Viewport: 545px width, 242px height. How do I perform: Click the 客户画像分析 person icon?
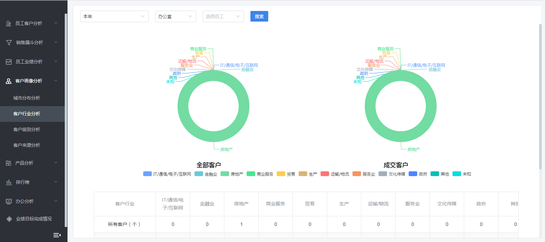pyautogui.click(x=9, y=81)
